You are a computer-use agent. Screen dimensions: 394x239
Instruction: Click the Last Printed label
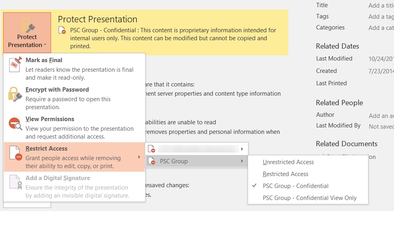click(x=331, y=83)
